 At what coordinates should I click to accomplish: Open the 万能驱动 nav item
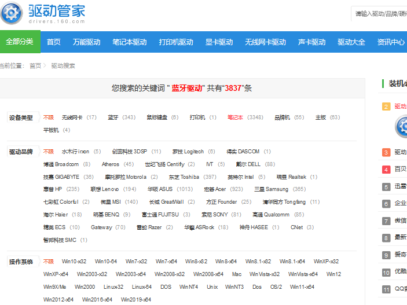tap(86, 42)
